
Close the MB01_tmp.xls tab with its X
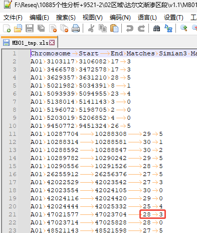(x=52, y=43)
